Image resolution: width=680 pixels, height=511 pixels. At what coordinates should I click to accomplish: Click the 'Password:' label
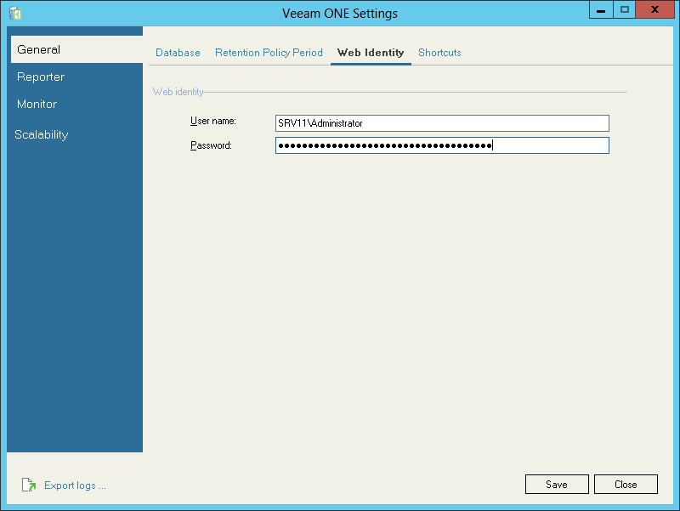click(211, 145)
